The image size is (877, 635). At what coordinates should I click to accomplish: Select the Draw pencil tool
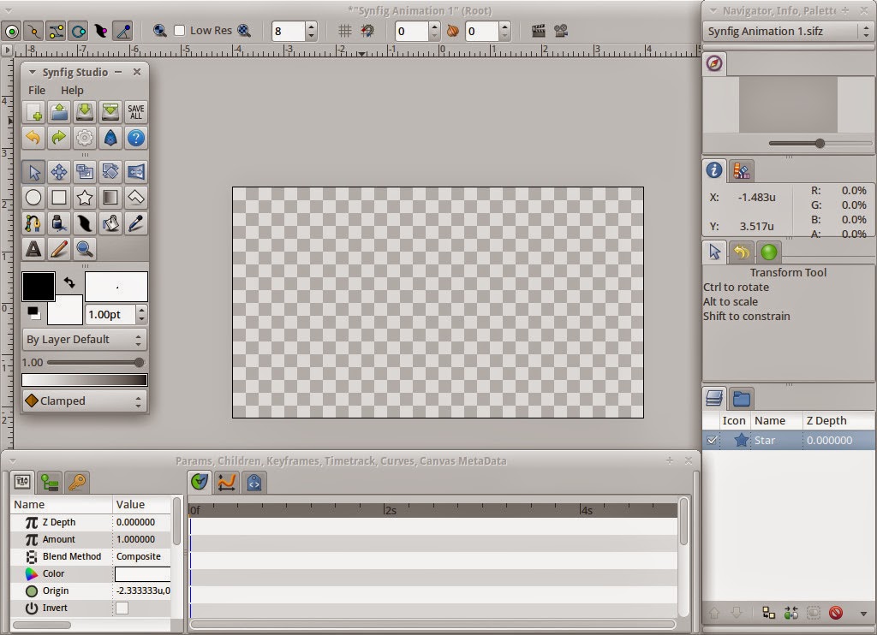coord(59,249)
